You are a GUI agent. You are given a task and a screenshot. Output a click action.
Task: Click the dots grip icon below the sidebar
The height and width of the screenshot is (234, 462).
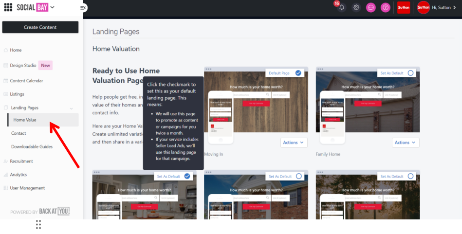38,225
